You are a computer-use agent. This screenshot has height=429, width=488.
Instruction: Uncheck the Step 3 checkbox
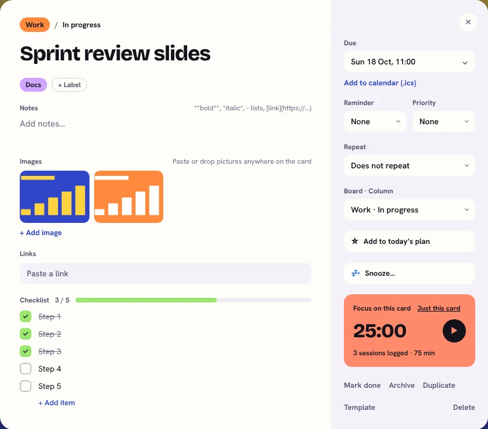(26, 351)
